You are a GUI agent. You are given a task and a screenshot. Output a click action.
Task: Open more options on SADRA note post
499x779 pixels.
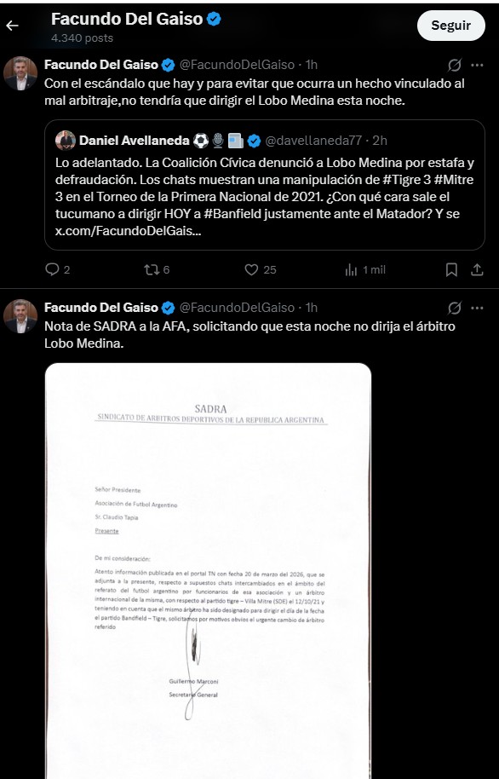[x=477, y=308]
